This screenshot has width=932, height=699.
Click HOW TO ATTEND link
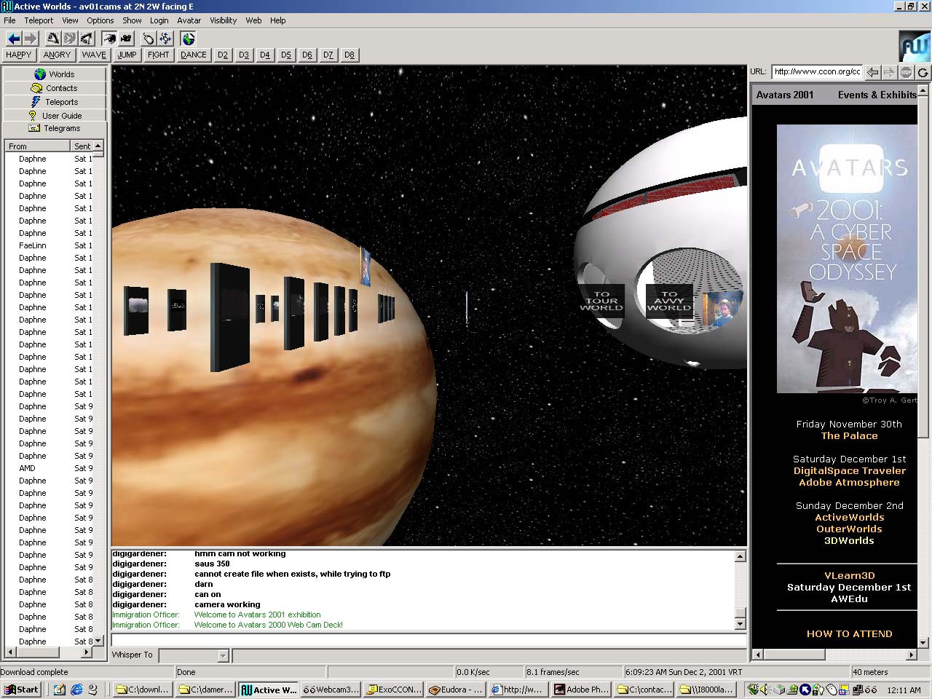pyautogui.click(x=849, y=634)
